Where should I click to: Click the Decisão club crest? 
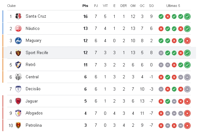click(x=18, y=89)
